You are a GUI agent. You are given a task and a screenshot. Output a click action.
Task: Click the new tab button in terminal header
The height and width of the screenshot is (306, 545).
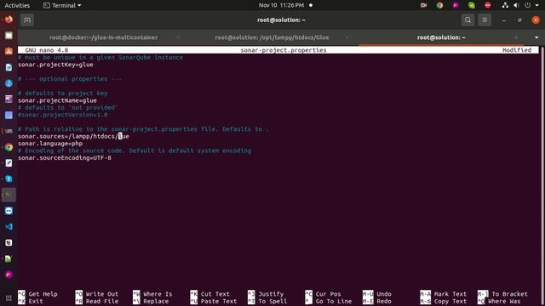(27, 20)
